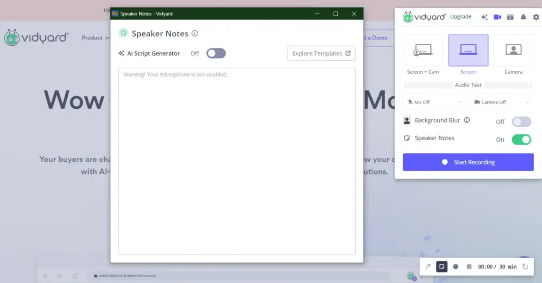
Task: Click inside the speaker notes text area
Action: coord(237,161)
